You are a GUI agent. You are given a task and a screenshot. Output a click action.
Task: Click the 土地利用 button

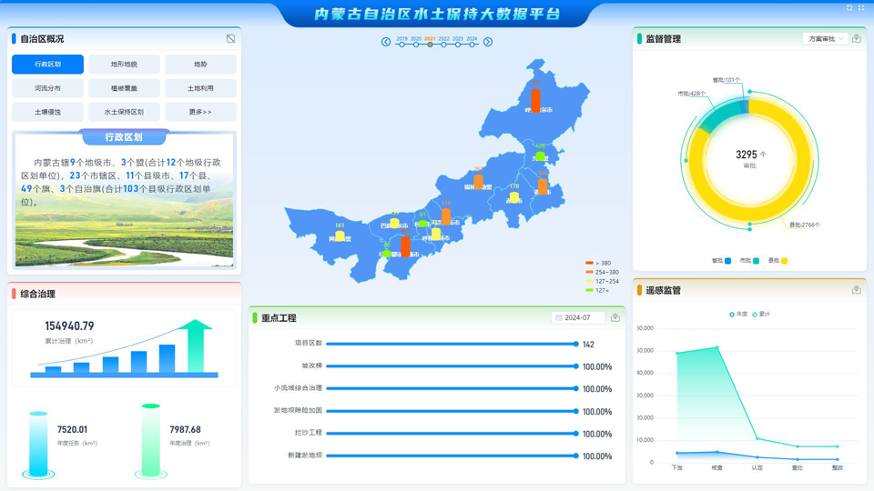200,88
